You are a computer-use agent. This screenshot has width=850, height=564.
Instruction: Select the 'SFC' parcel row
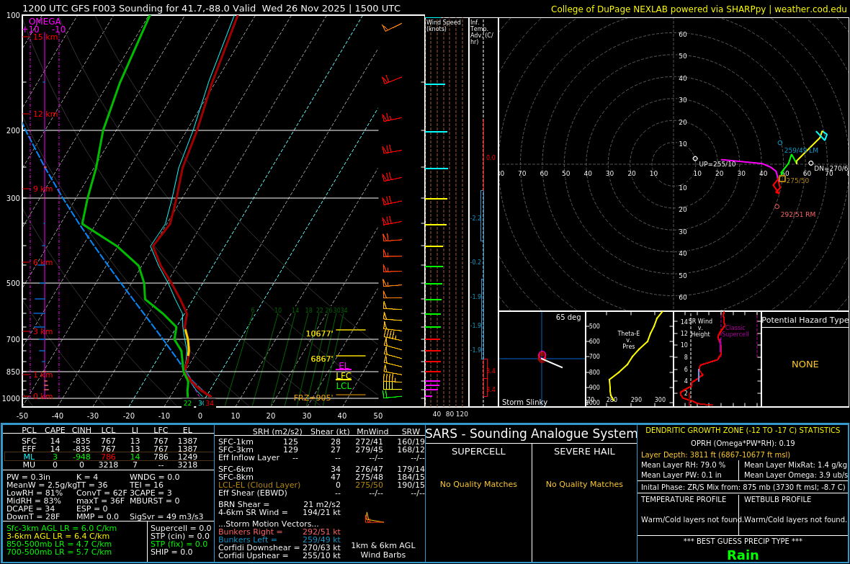109,441
